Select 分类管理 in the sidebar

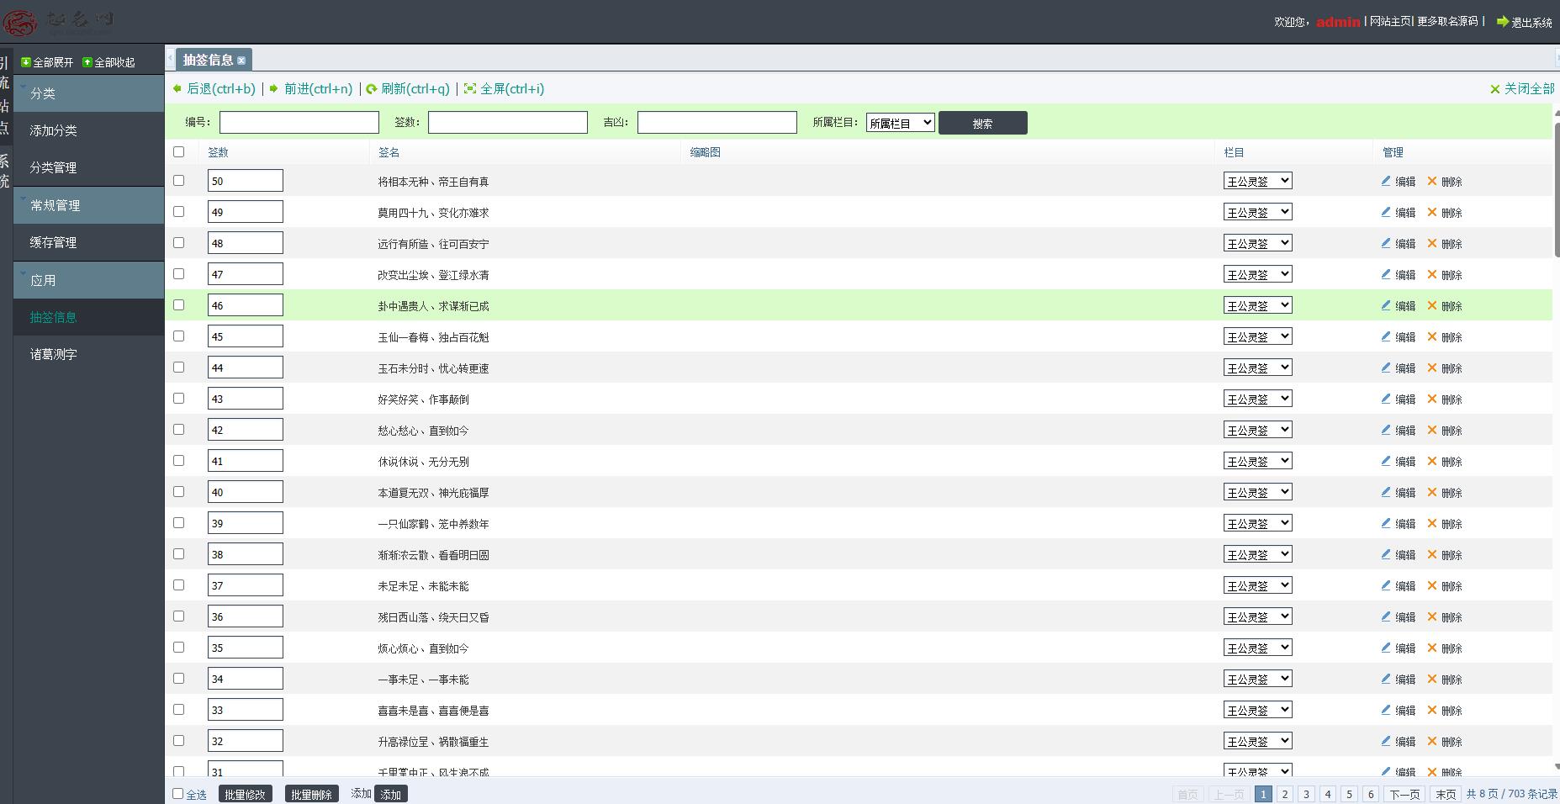pos(54,167)
